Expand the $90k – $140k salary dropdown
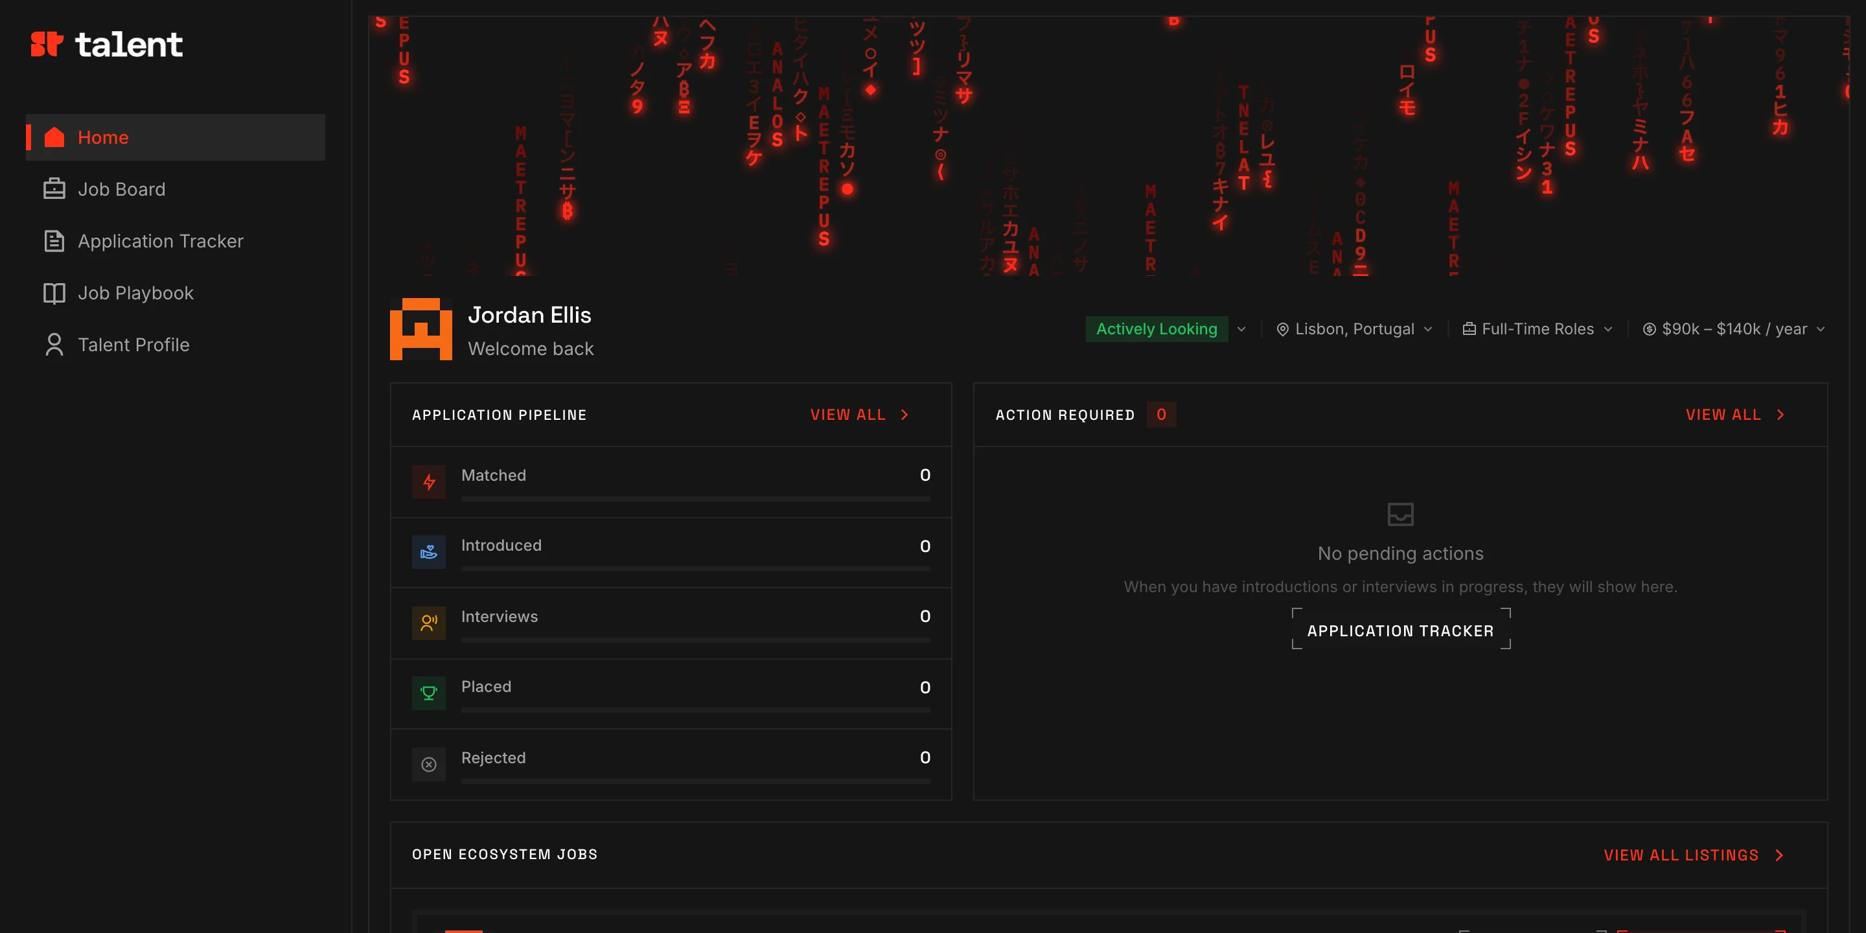 click(x=1733, y=329)
